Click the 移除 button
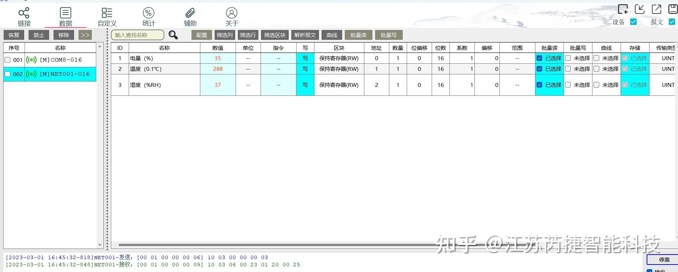678x272 pixels. click(64, 35)
